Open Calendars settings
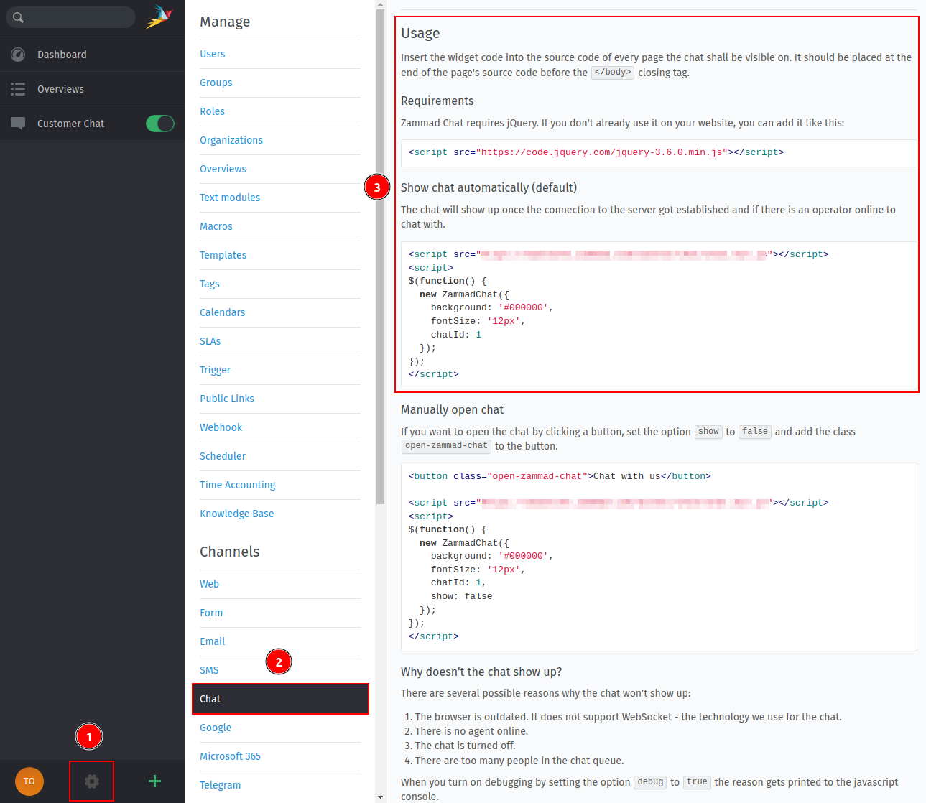This screenshot has width=926, height=803. point(223,312)
